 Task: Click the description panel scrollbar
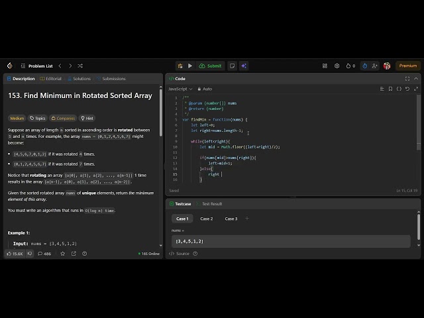click(x=161, y=113)
